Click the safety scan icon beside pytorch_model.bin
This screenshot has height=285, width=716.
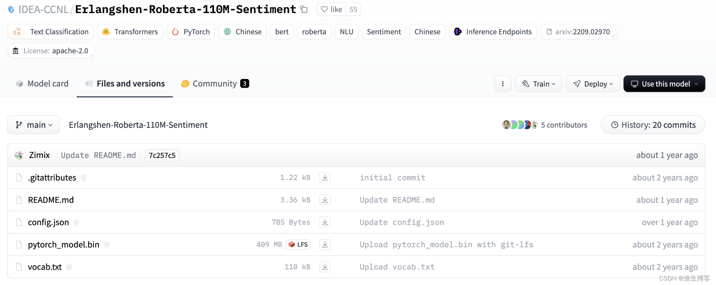[107, 245]
